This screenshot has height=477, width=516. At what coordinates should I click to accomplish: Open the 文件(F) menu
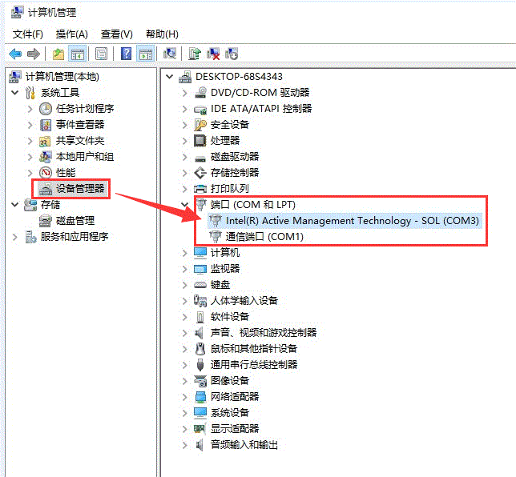27,34
